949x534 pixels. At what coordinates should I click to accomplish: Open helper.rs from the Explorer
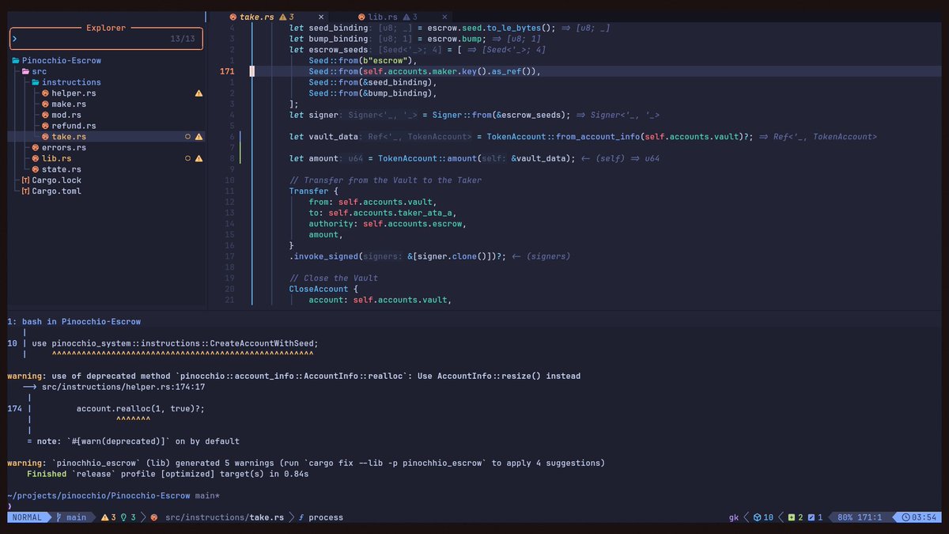click(x=74, y=93)
